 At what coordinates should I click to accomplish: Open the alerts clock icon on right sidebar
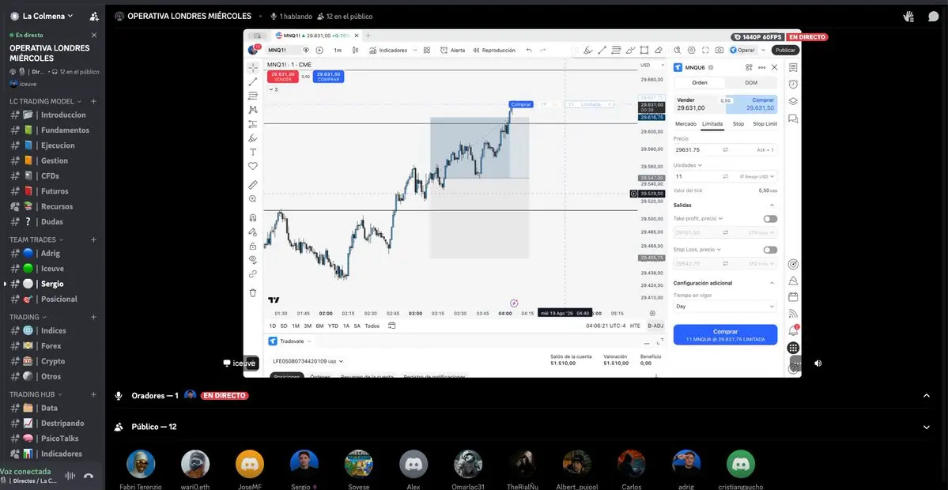coord(793,84)
